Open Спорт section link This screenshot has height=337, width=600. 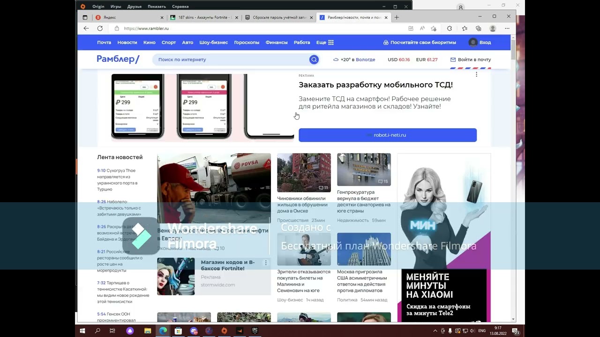coord(169,43)
